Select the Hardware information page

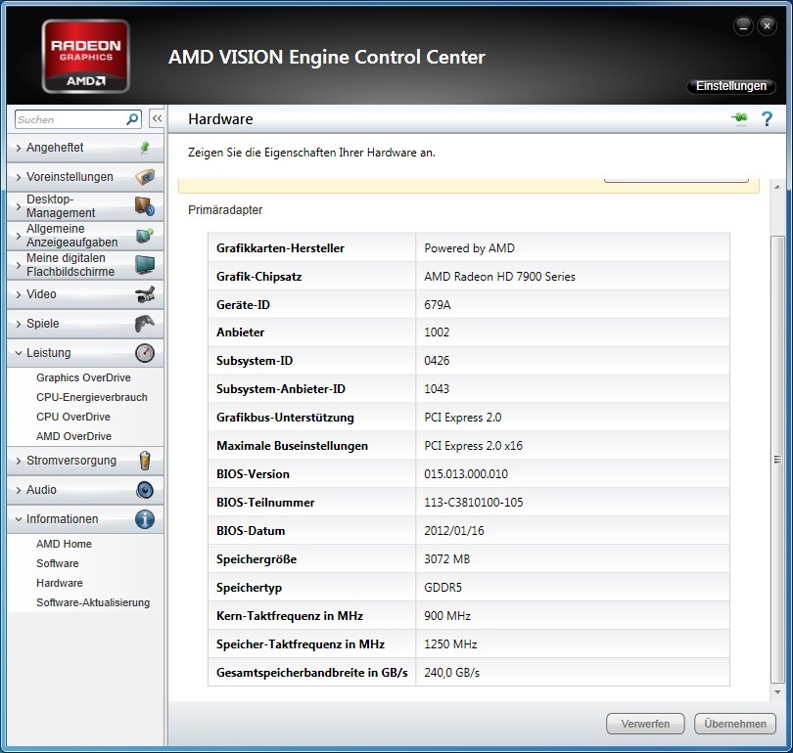tap(59, 583)
